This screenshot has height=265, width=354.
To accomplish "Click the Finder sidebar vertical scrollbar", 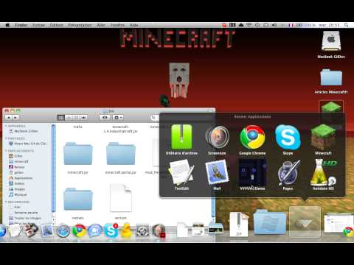I will click(53, 169).
